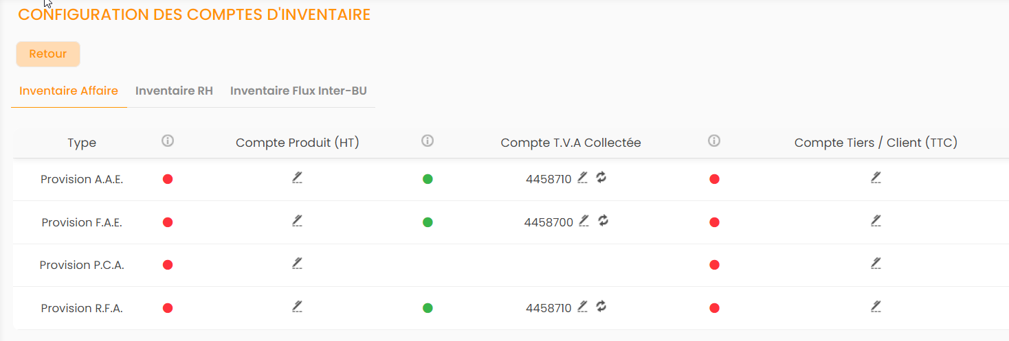Click info icon before Compte Produit header
Image resolution: width=1009 pixels, height=341 pixels.
(168, 141)
